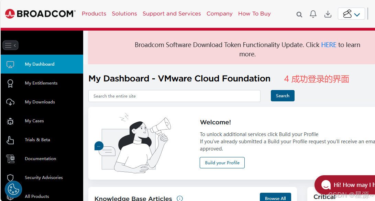
Task: Click the welcome megaphone illustration
Action: pyautogui.click(x=133, y=143)
